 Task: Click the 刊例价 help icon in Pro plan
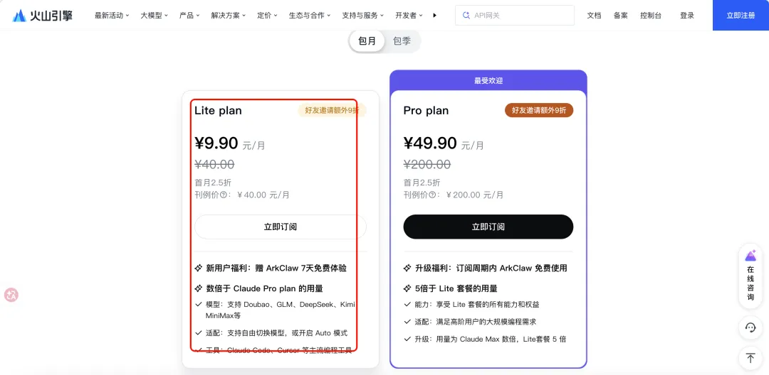coord(433,195)
